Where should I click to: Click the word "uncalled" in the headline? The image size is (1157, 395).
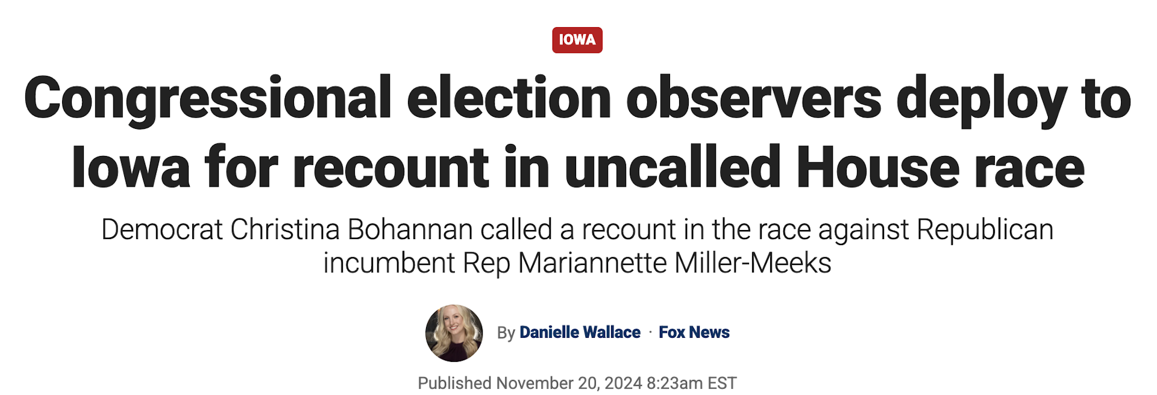pyautogui.click(x=673, y=168)
